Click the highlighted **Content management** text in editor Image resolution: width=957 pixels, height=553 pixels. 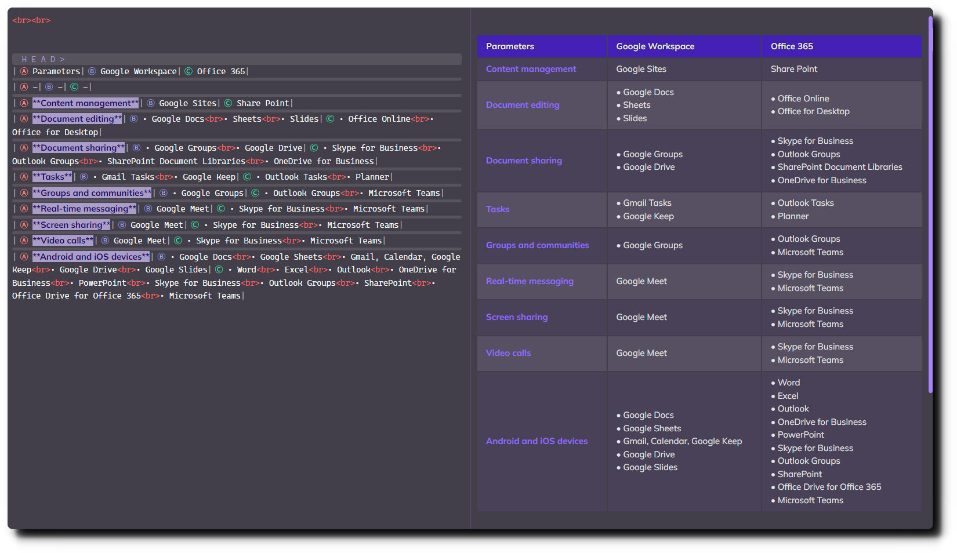[x=86, y=103]
